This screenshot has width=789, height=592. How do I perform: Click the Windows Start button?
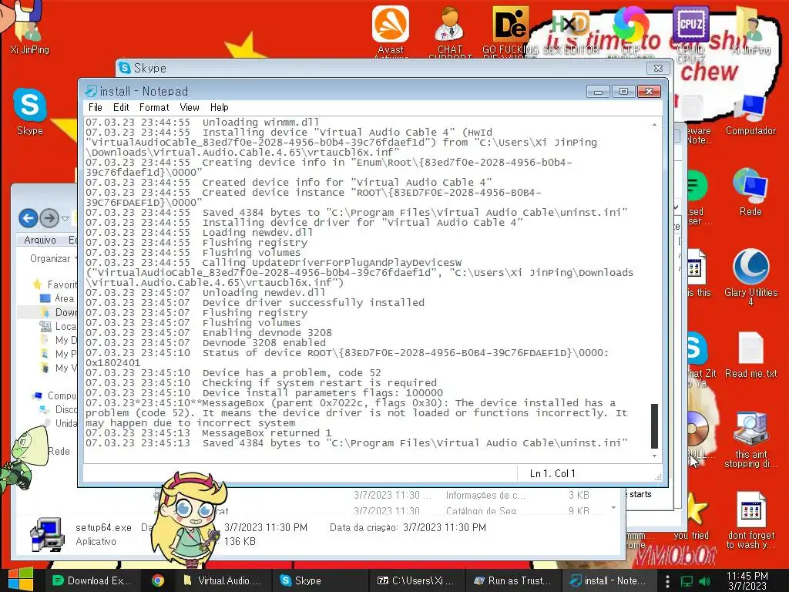[x=21, y=580]
